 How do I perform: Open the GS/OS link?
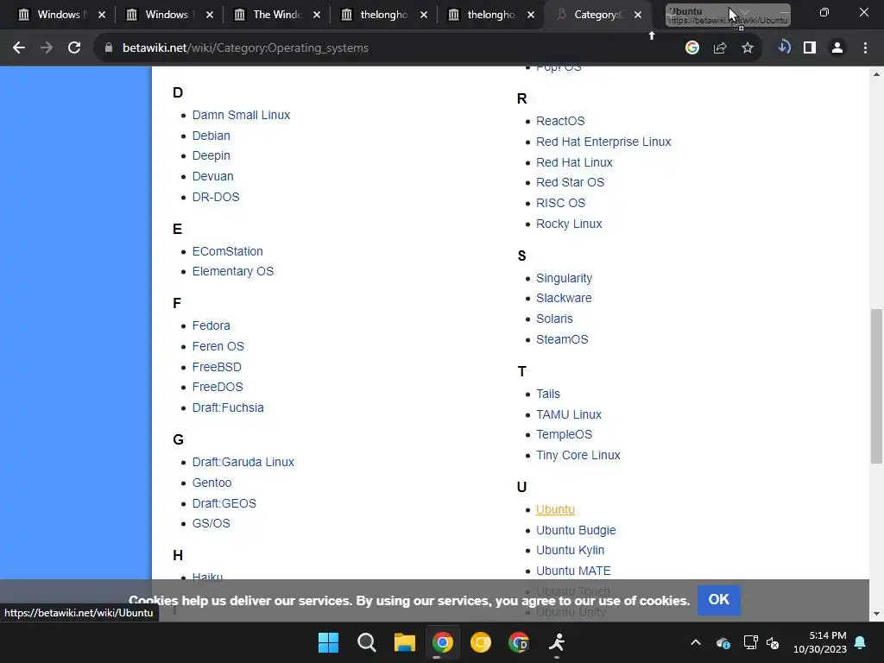(211, 524)
